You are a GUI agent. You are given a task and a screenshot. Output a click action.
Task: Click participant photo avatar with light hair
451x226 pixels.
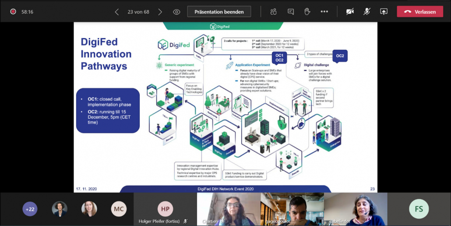[89, 209]
